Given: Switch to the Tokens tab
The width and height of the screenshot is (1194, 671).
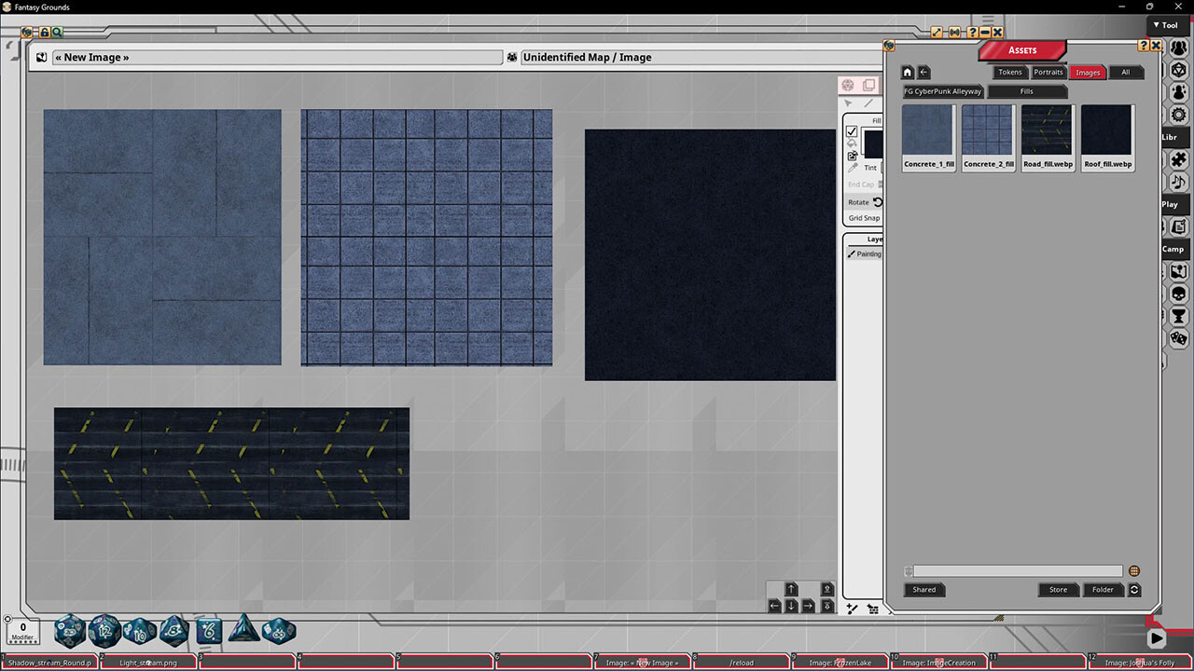Looking at the screenshot, I should (1009, 72).
